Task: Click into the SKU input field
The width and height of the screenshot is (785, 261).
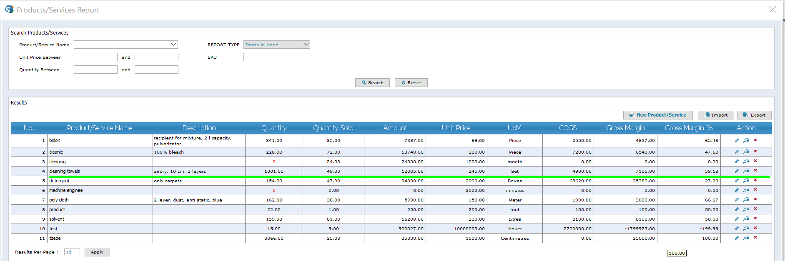Action: [x=264, y=57]
